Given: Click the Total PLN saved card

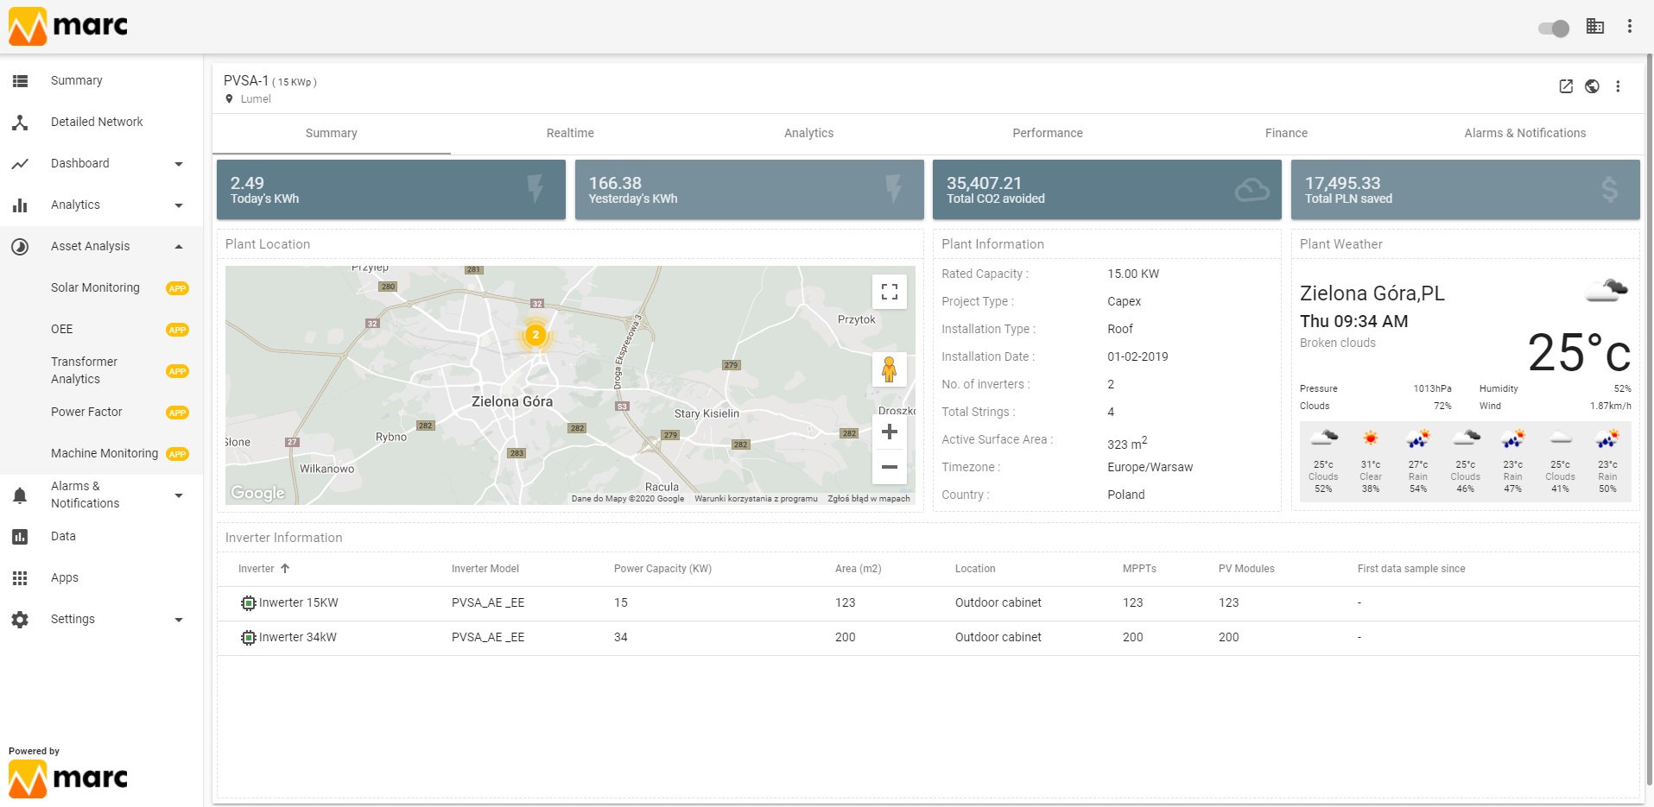Looking at the screenshot, I should tap(1466, 190).
